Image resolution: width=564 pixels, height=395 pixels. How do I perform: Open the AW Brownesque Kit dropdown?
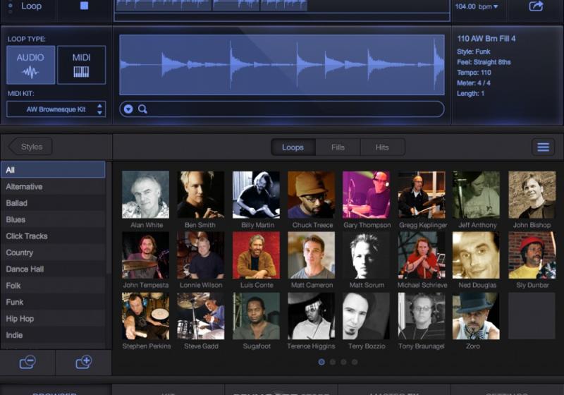tap(56, 109)
